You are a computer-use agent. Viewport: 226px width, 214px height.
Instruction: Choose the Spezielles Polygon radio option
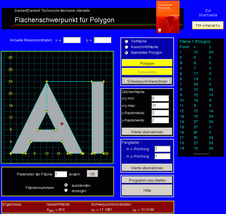126,53
